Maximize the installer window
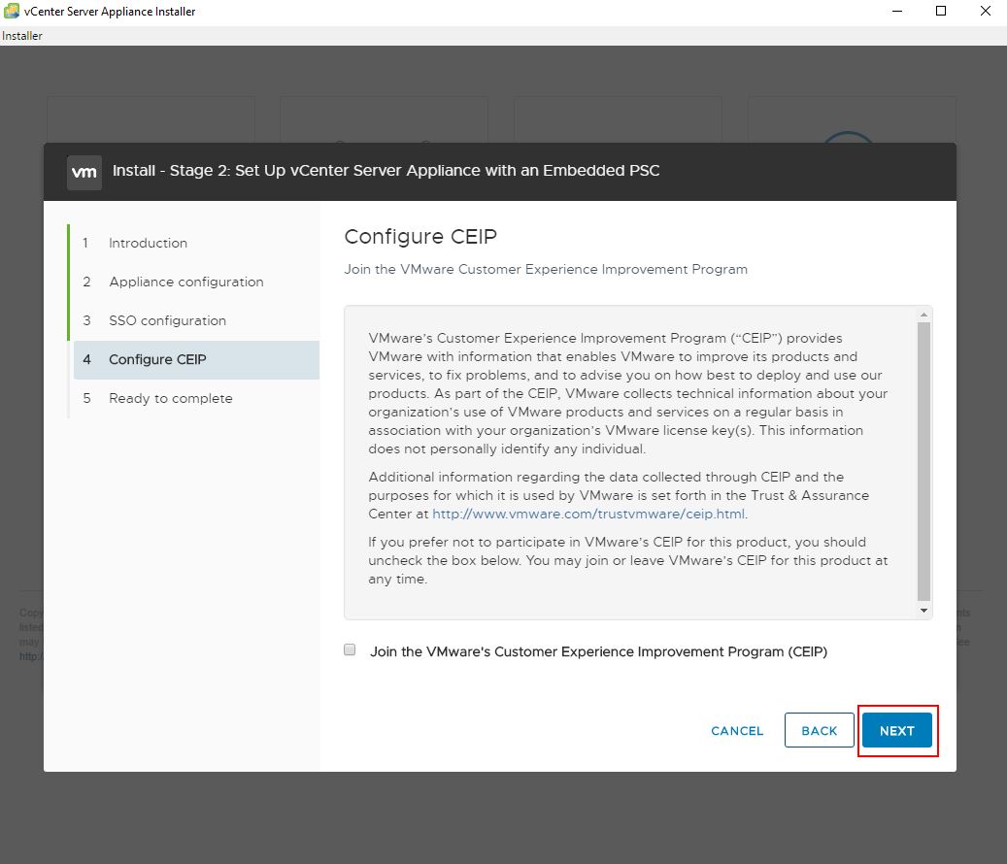1007x864 pixels. pos(941,11)
